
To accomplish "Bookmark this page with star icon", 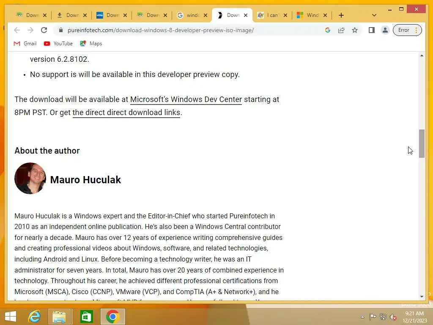I will pos(355,30).
